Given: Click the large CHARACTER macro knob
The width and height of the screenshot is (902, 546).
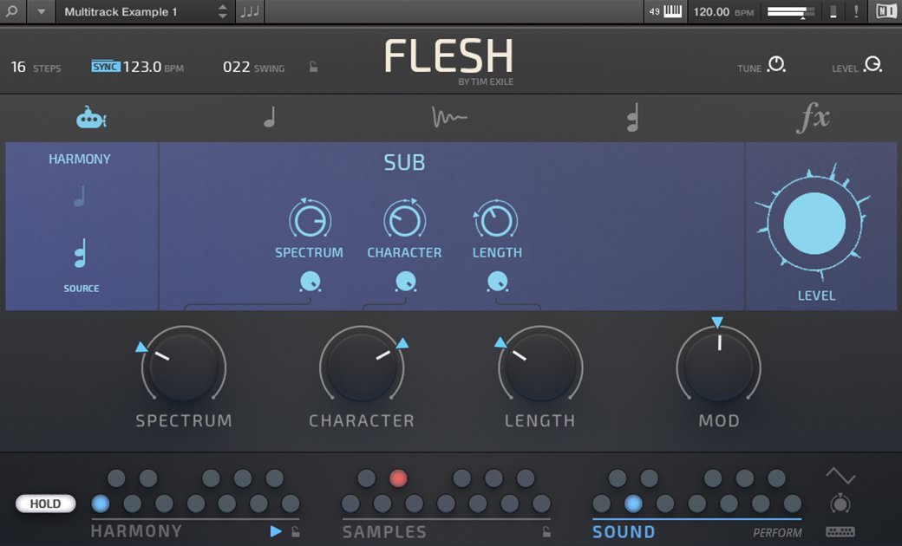Looking at the screenshot, I should point(362,367).
